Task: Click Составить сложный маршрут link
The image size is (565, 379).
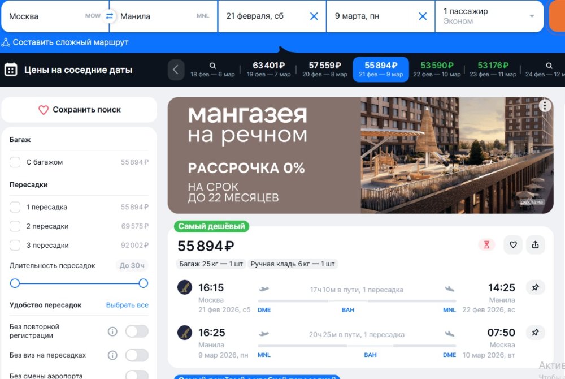Action: click(x=71, y=42)
